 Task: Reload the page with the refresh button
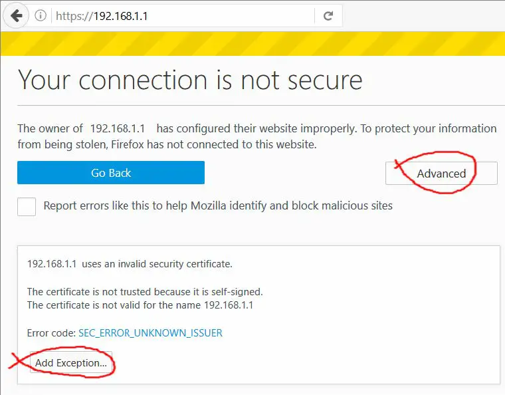[x=328, y=16]
